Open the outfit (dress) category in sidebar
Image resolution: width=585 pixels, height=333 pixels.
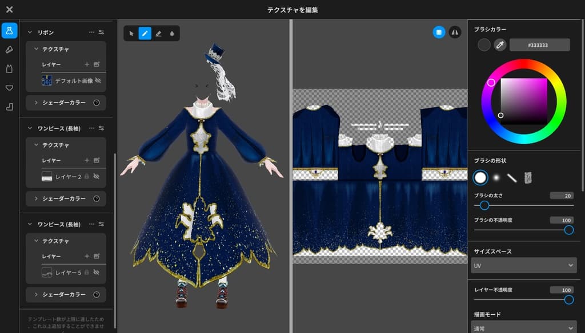click(9, 31)
